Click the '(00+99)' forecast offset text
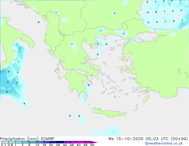This screenshot has height=146, width=189. [x=179, y=139]
